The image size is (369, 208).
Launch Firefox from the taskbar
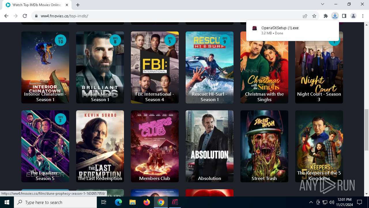147,202
